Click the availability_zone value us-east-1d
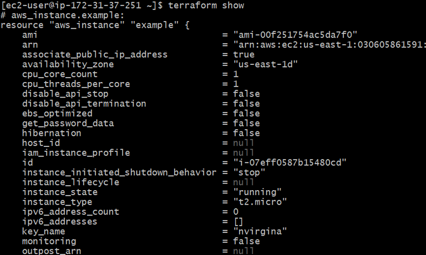 tap(266, 64)
